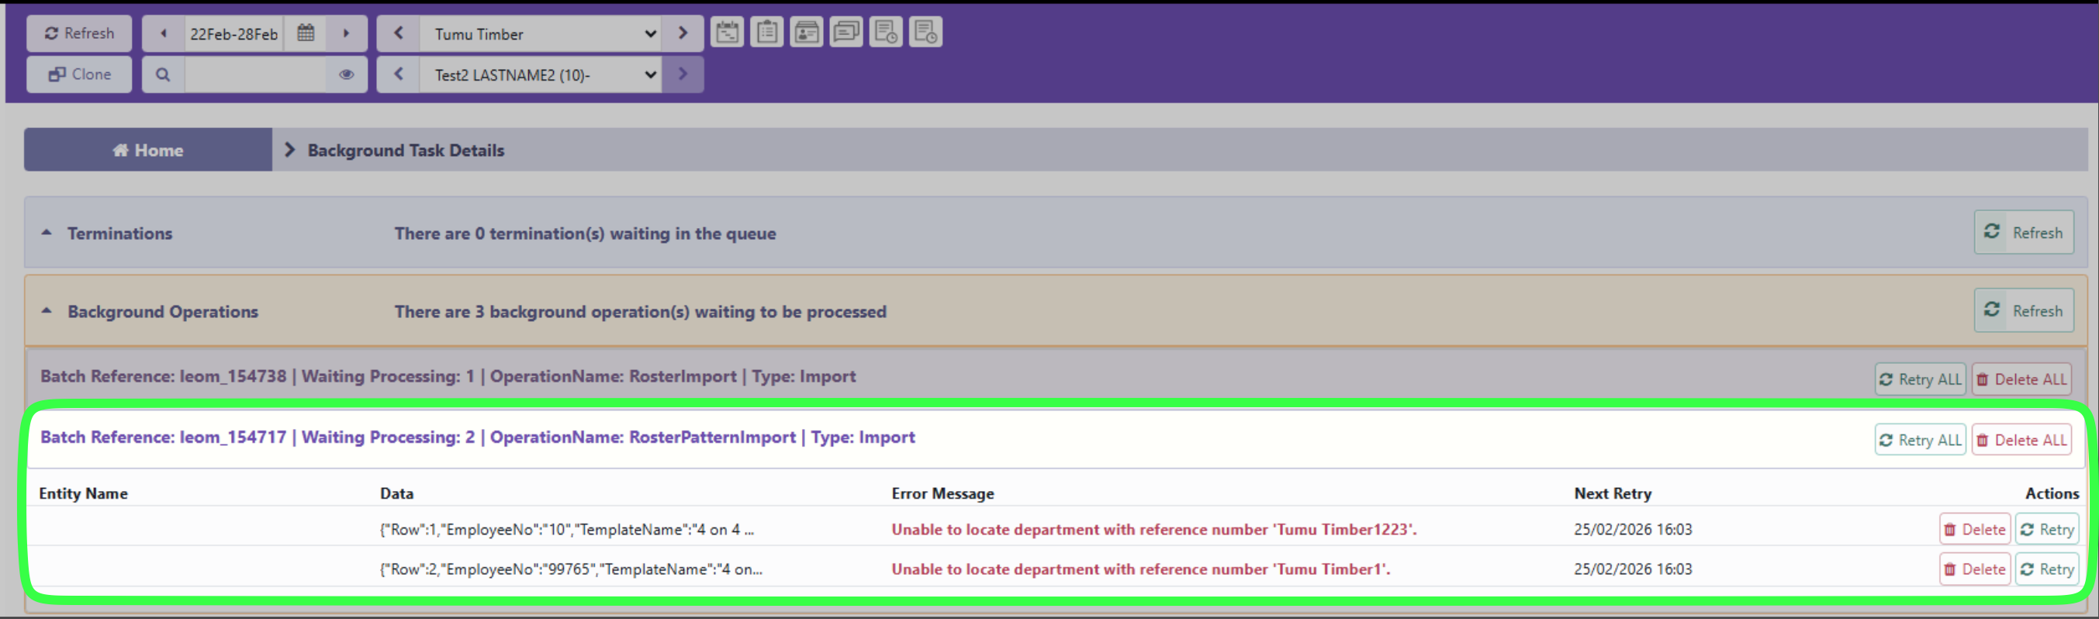Select previous department before Tumu Timber
This screenshot has height=619, width=2099.
tap(399, 33)
